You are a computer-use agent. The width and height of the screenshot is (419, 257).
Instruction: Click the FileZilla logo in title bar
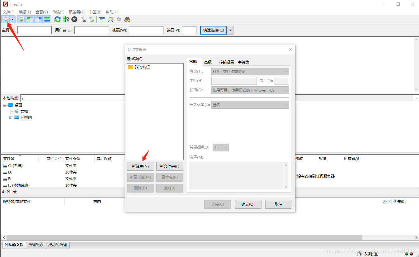(5, 4)
